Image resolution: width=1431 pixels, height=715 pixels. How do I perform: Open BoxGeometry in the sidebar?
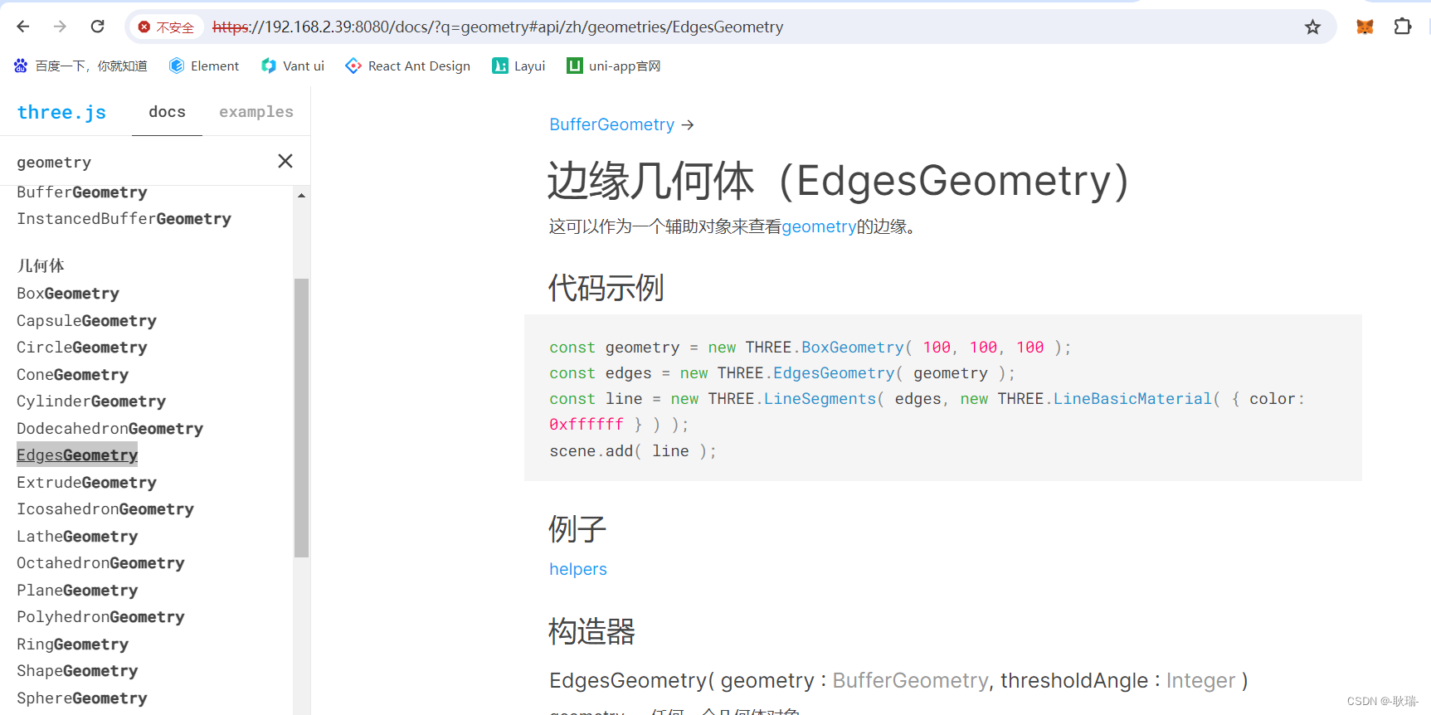68,294
